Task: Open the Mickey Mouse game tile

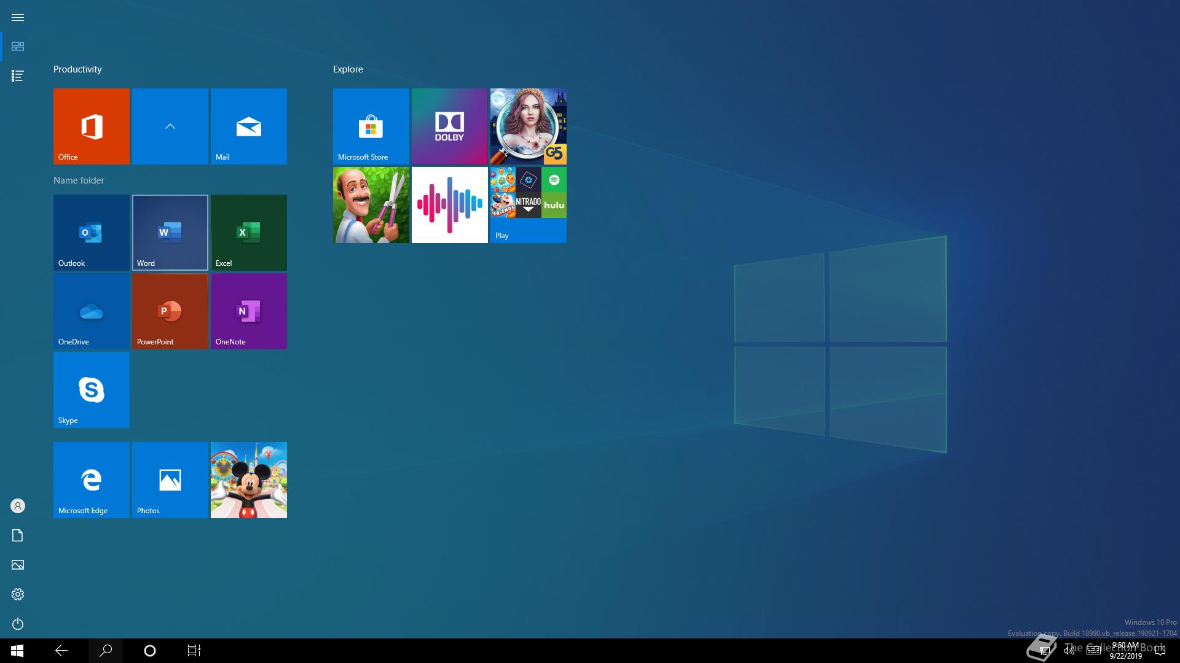Action: [249, 480]
